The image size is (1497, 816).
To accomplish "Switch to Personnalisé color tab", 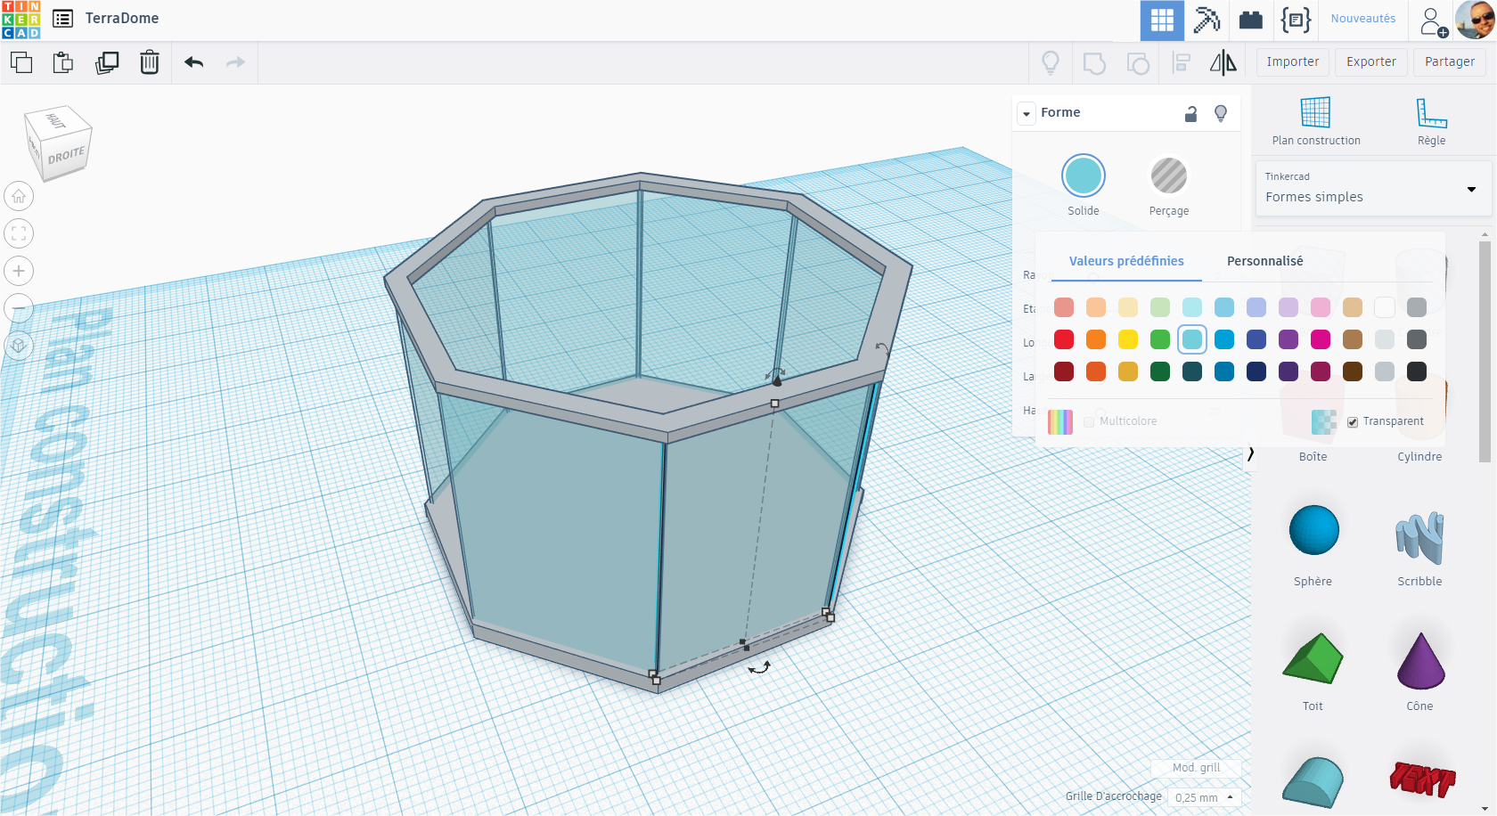I will pos(1265,261).
